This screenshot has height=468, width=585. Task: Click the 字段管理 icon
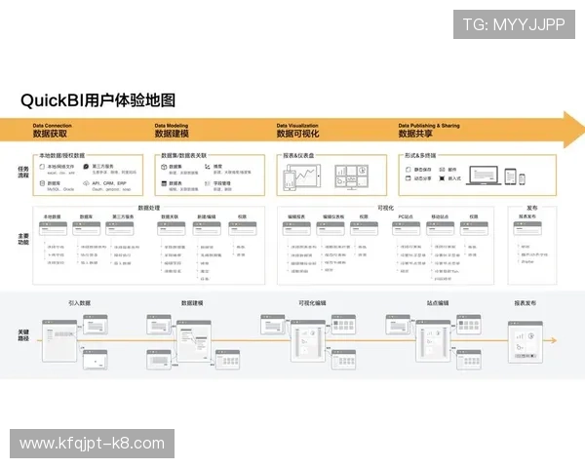tap(208, 183)
